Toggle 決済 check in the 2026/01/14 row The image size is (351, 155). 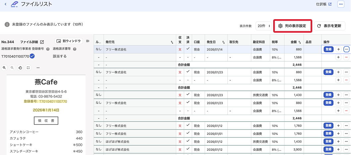click(188, 49)
